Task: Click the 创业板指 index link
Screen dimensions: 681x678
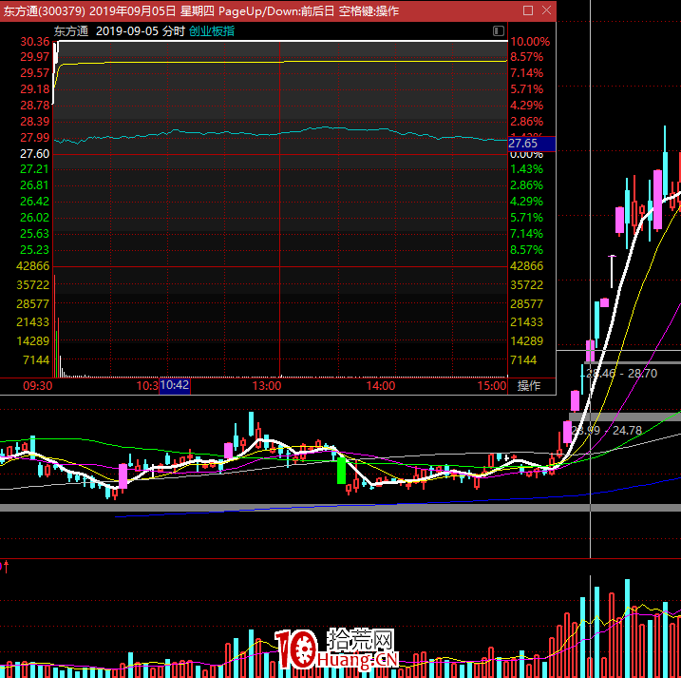Action: (x=212, y=30)
